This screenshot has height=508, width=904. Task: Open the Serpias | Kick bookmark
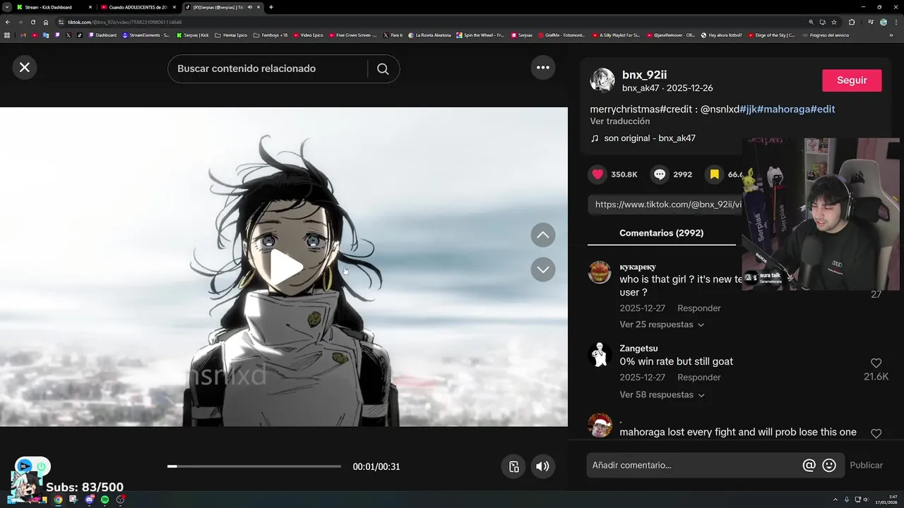tap(193, 35)
